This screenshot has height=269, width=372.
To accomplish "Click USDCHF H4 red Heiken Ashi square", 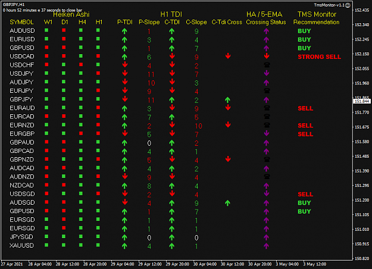I will pos(81,64).
